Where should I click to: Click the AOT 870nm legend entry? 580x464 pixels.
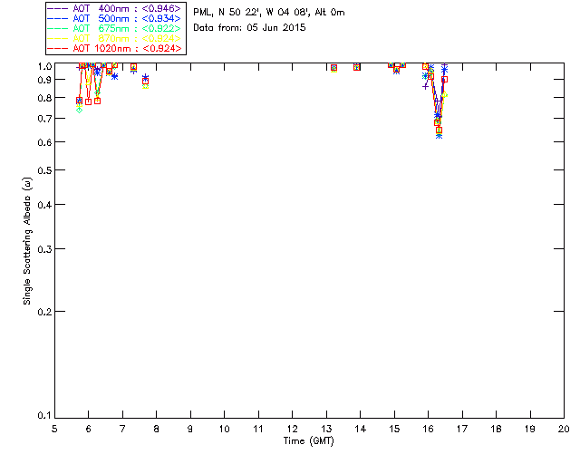pyautogui.click(x=115, y=38)
